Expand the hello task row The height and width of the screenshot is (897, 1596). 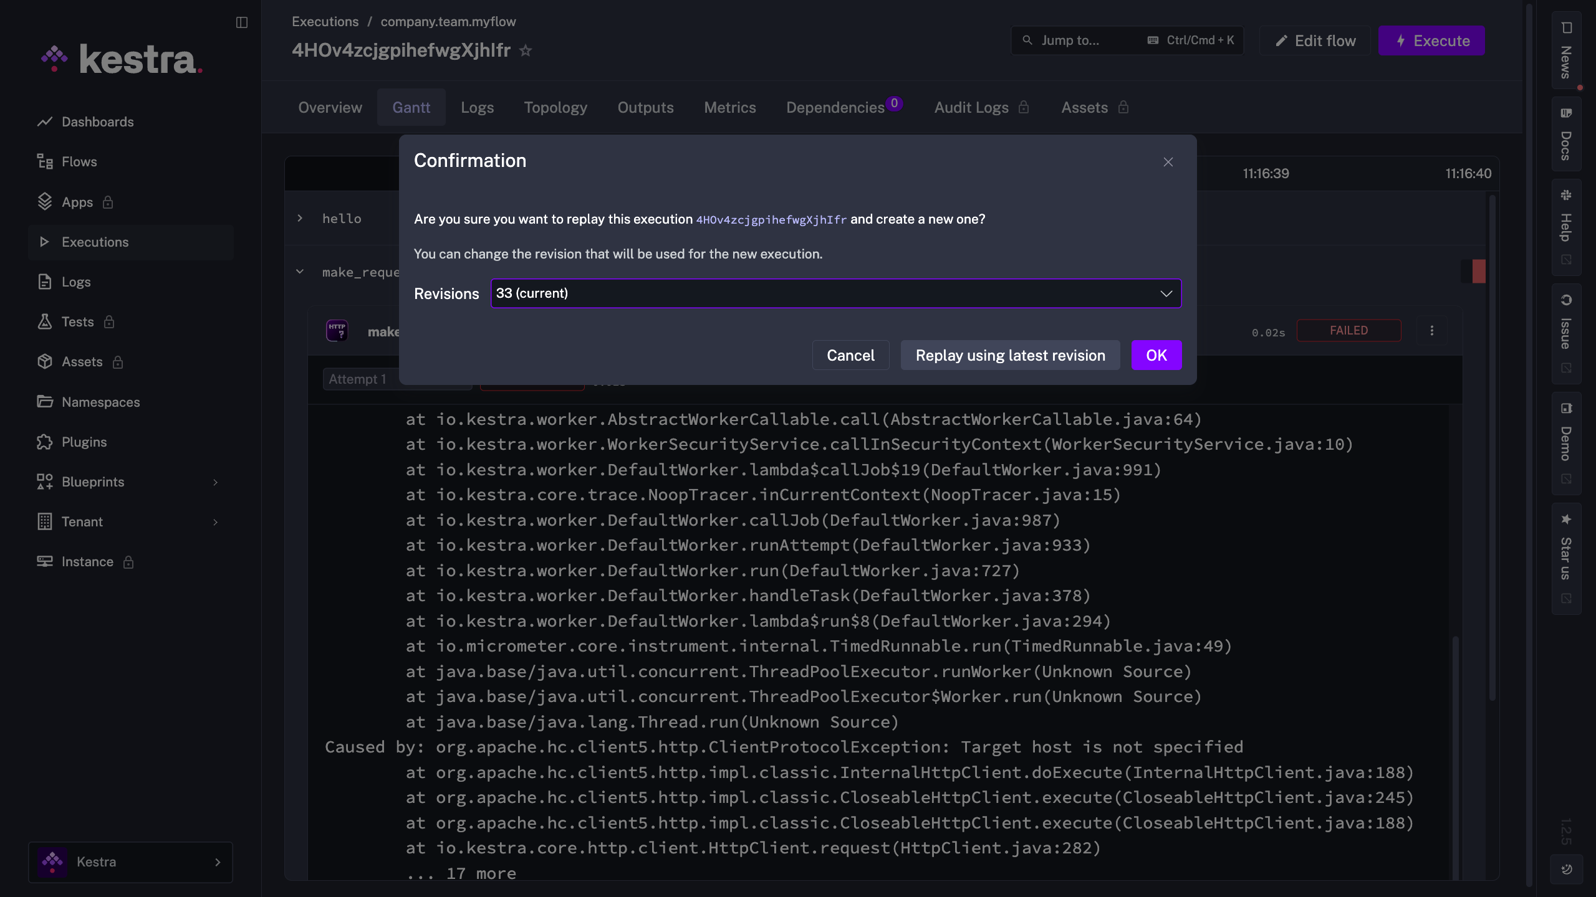(x=300, y=218)
